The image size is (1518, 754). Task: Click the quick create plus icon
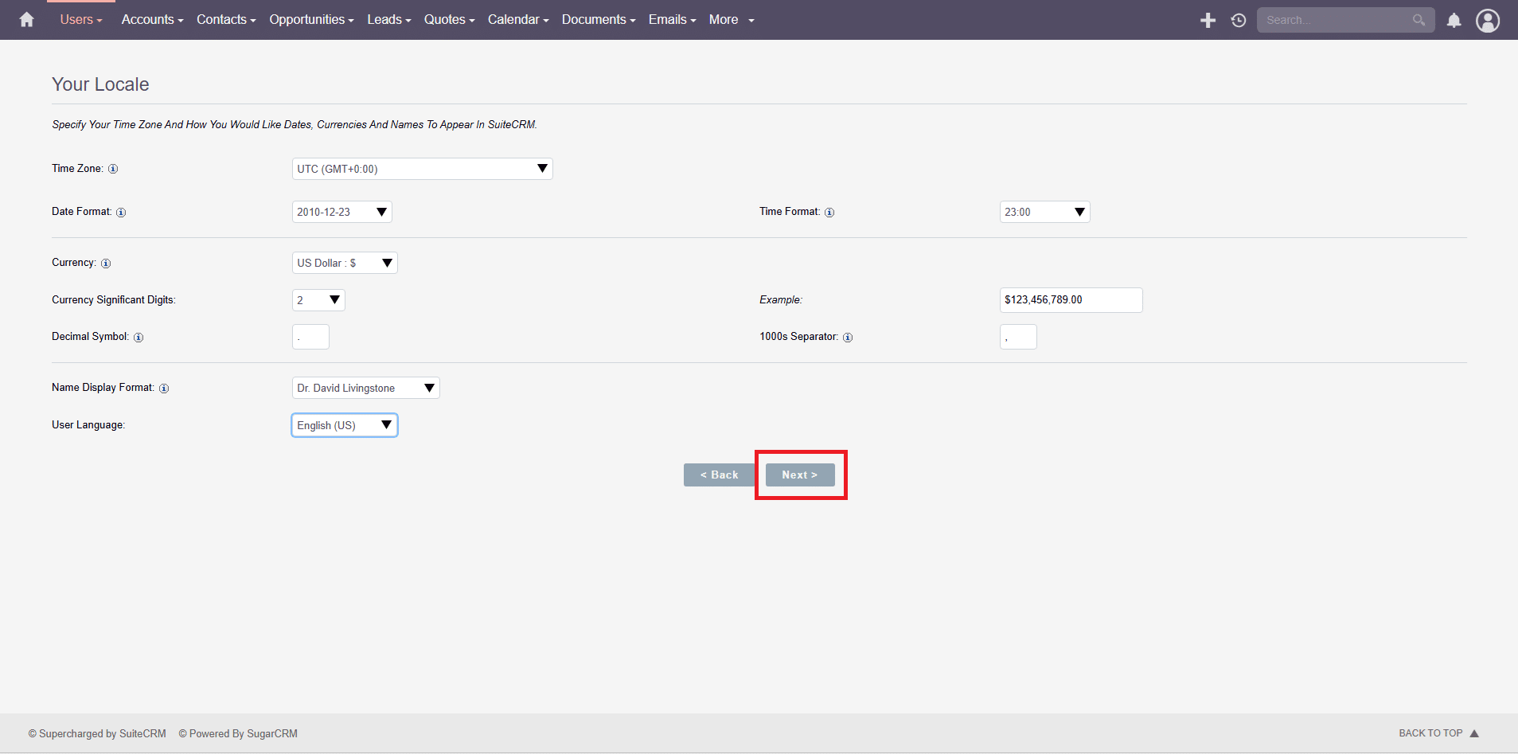click(x=1208, y=20)
